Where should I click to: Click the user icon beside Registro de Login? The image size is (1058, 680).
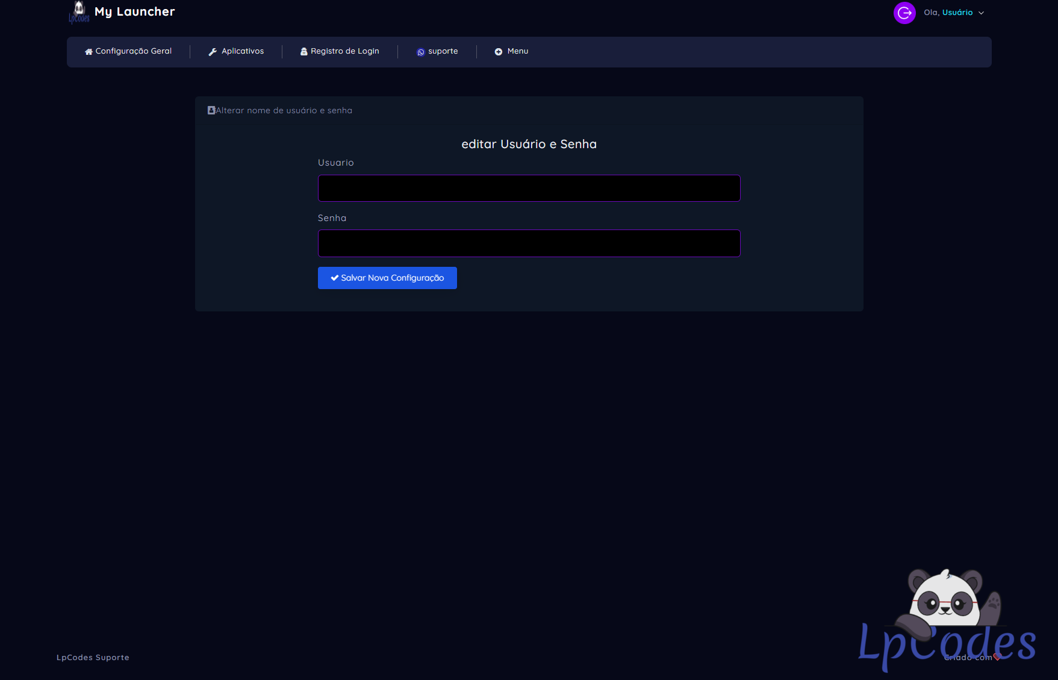click(x=304, y=52)
